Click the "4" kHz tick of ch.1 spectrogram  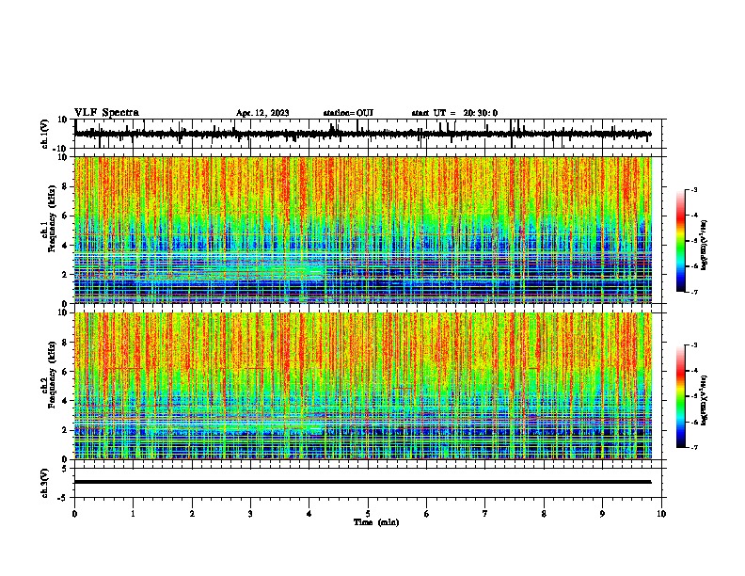coord(66,246)
